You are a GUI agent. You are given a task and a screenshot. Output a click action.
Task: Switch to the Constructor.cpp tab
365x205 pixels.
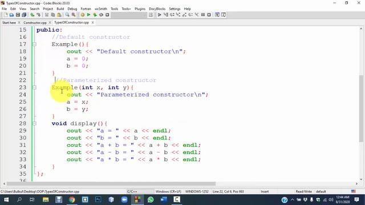pyautogui.click(x=35, y=23)
